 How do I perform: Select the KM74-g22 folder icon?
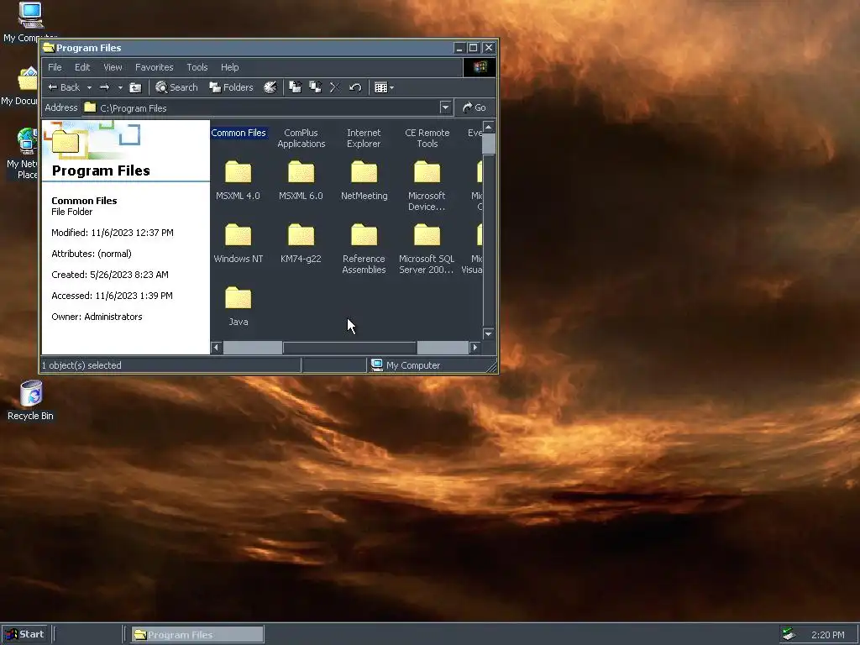tap(302, 235)
